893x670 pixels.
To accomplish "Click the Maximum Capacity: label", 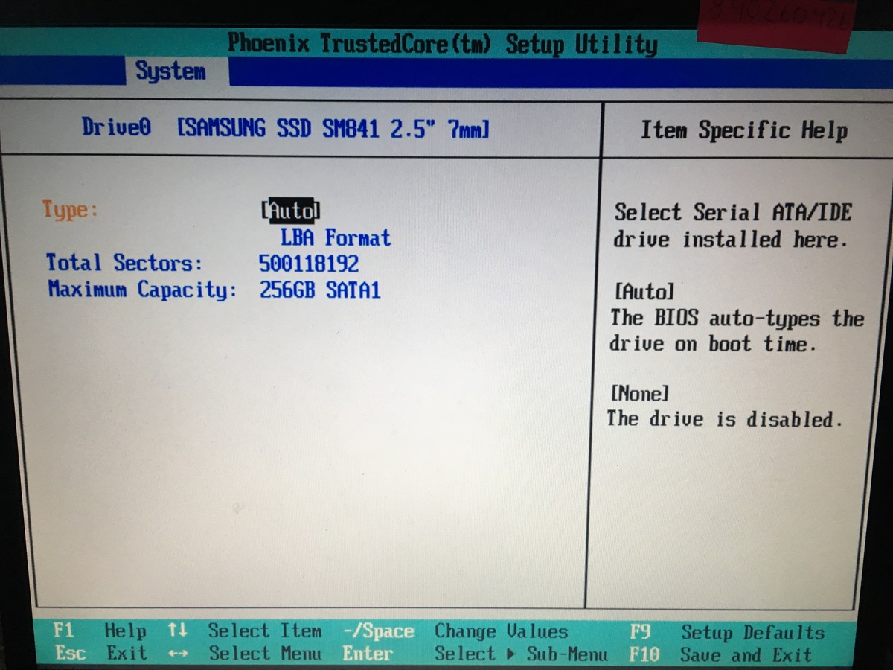I will [142, 289].
